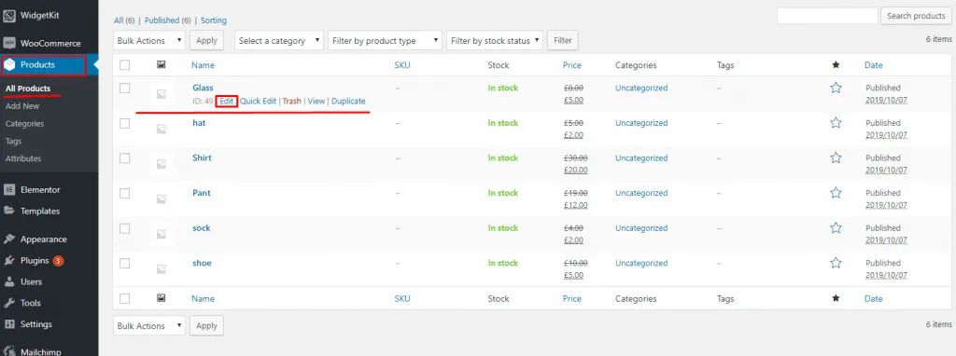Click Quick Edit under Glass
956x356 pixels.
click(258, 101)
